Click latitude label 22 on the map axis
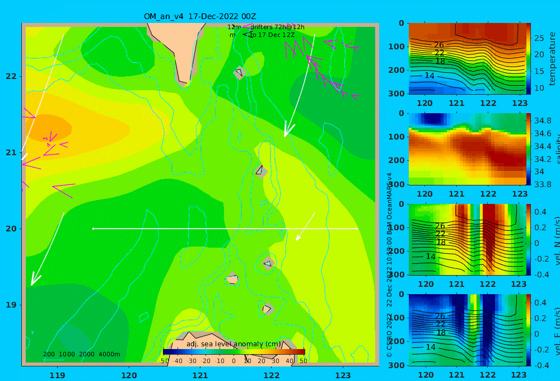This screenshot has height=381, width=560. [x=11, y=76]
